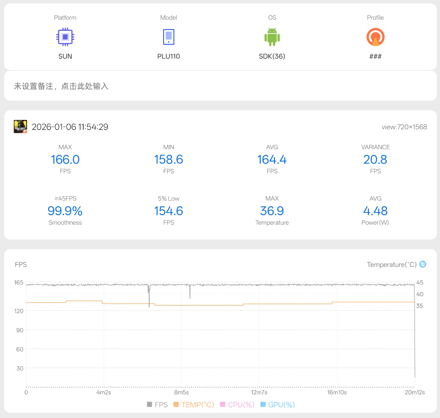Click the 36.9 MAX Temperature value
Screen dimensions: 440x418
click(272, 211)
